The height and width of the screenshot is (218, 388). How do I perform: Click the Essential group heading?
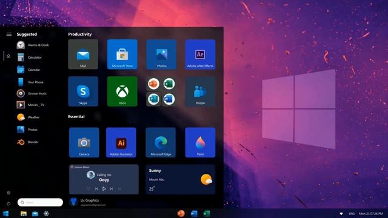[76, 116]
